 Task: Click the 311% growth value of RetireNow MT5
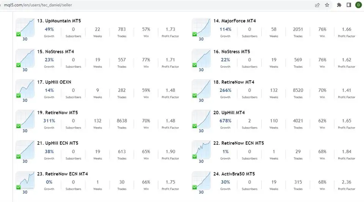tap(49, 121)
